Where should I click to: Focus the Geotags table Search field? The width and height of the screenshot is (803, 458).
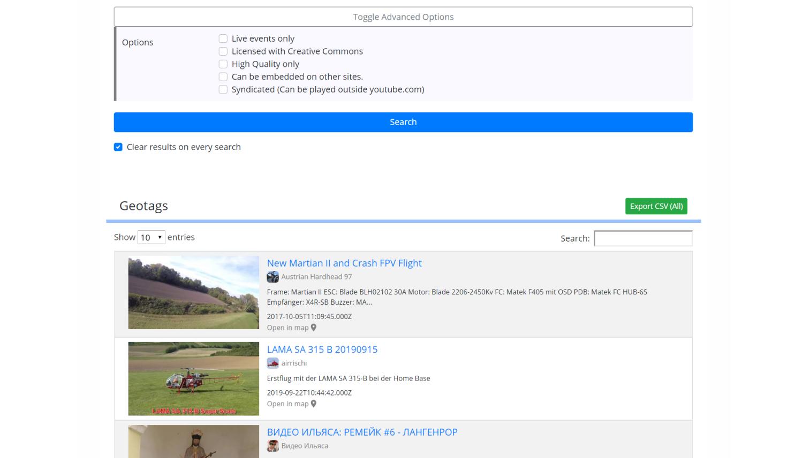643,238
